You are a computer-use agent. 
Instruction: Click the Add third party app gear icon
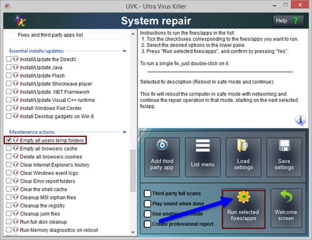(162, 145)
